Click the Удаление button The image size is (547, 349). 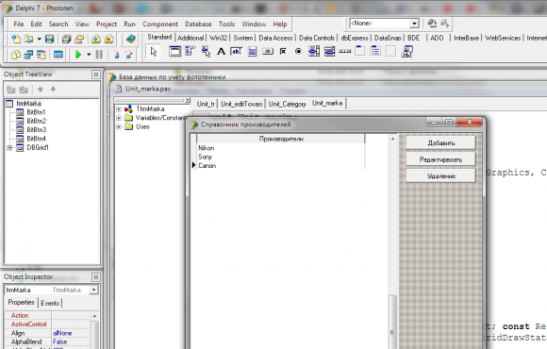440,175
